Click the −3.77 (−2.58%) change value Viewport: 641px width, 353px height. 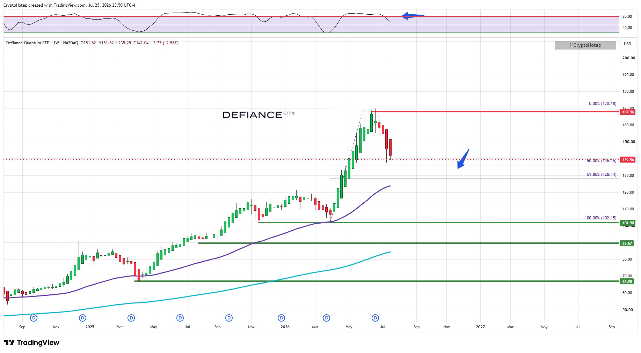(165, 43)
